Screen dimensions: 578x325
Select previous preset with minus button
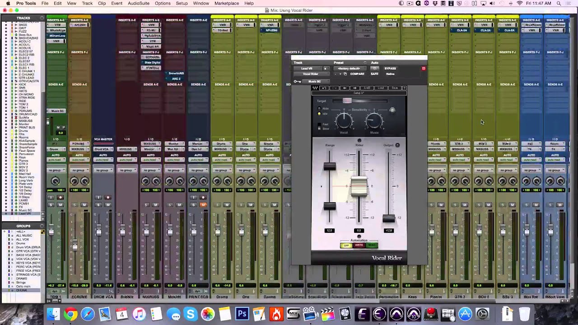(336, 74)
